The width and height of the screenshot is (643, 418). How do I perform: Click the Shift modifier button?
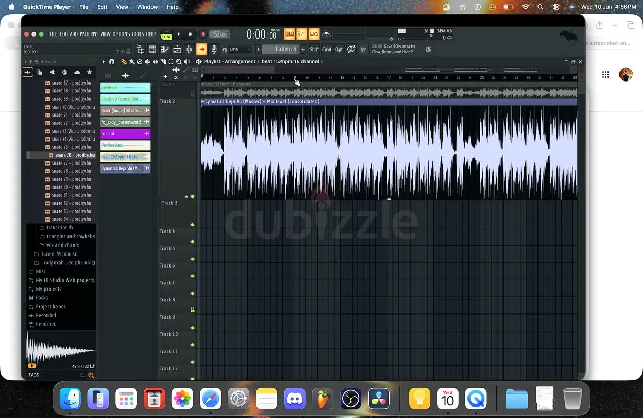tap(314, 50)
